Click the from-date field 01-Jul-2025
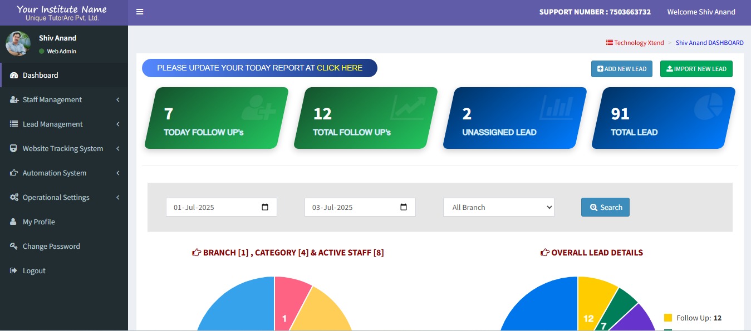This screenshot has width=751, height=331. click(222, 207)
